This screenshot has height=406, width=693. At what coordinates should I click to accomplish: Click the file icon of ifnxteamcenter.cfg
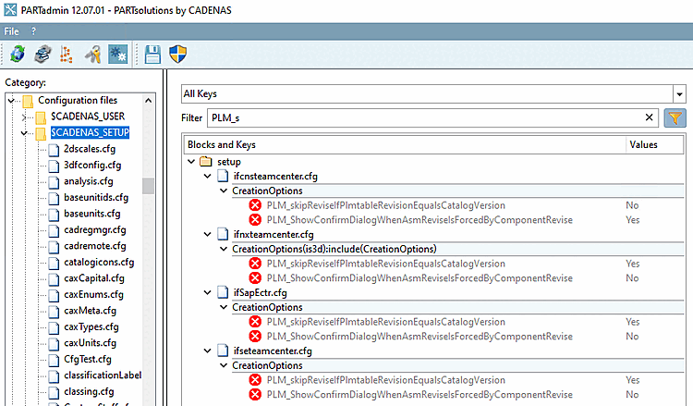click(223, 234)
